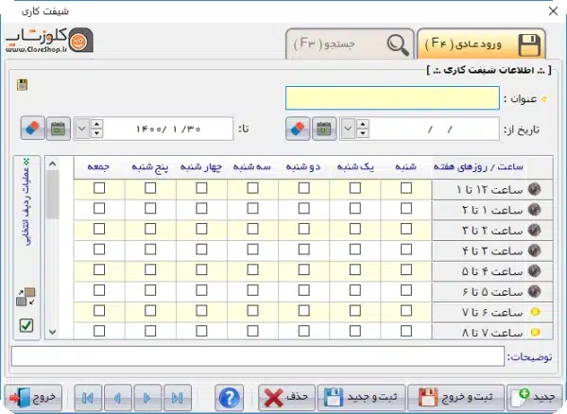
Task: Check سه شنبه for ساعت ۳ تا ۴
Action: point(252,250)
